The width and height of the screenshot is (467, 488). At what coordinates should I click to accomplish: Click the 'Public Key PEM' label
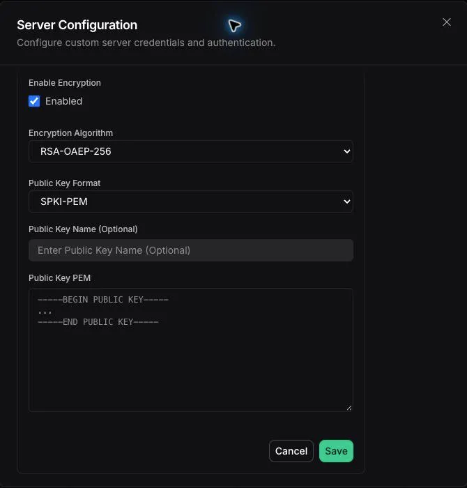point(60,278)
